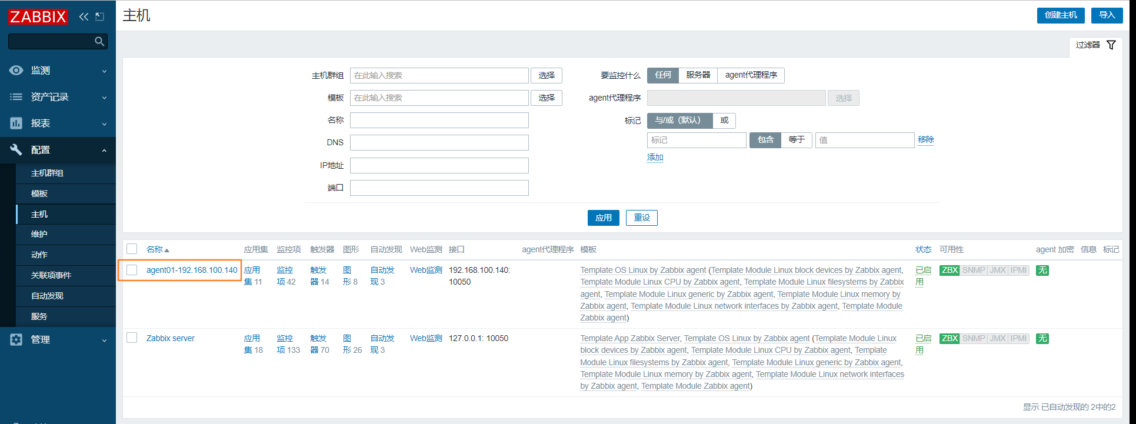The height and width of the screenshot is (424, 1136).
Task: Click 选择 beside 模板 field
Action: pos(547,98)
